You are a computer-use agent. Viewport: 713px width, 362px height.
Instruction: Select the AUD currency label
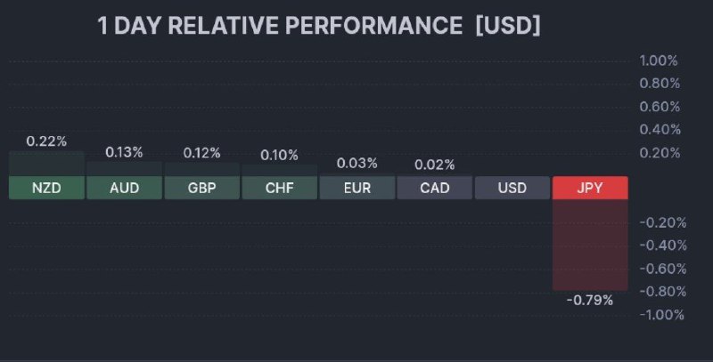click(124, 188)
